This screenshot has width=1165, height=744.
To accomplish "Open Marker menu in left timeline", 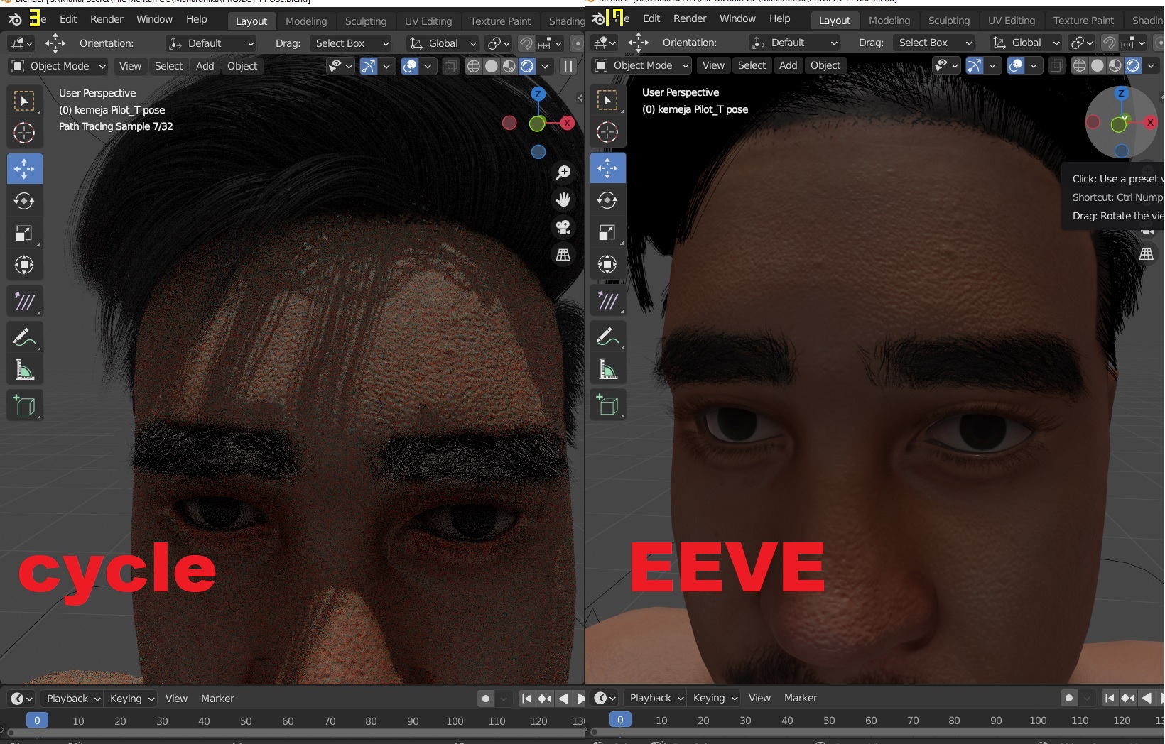I will 217,699.
